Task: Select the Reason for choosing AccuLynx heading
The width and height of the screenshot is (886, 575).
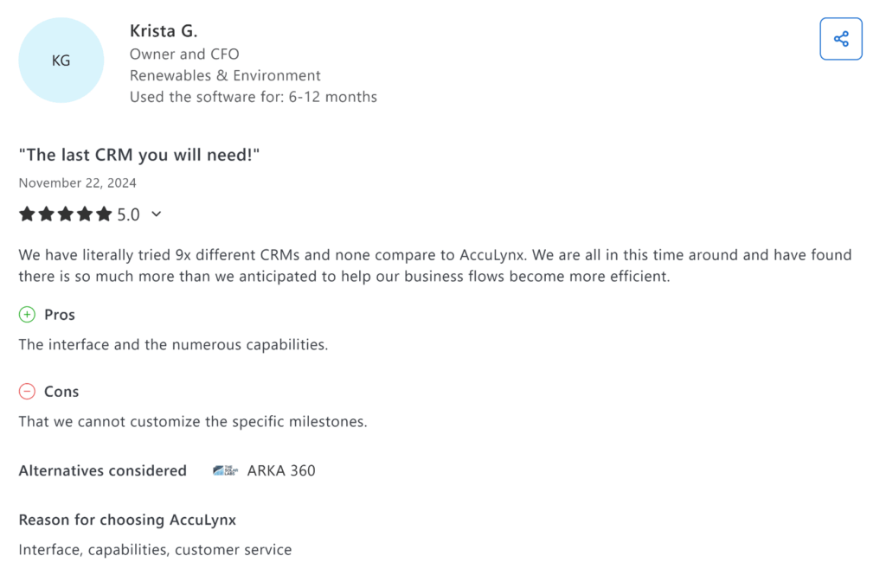Action: tap(126, 519)
